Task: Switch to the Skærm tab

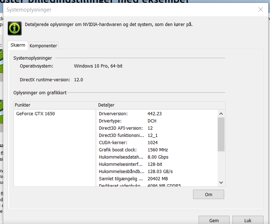Action: tap(18, 45)
